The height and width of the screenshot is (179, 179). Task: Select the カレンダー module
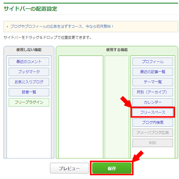point(153,102)
